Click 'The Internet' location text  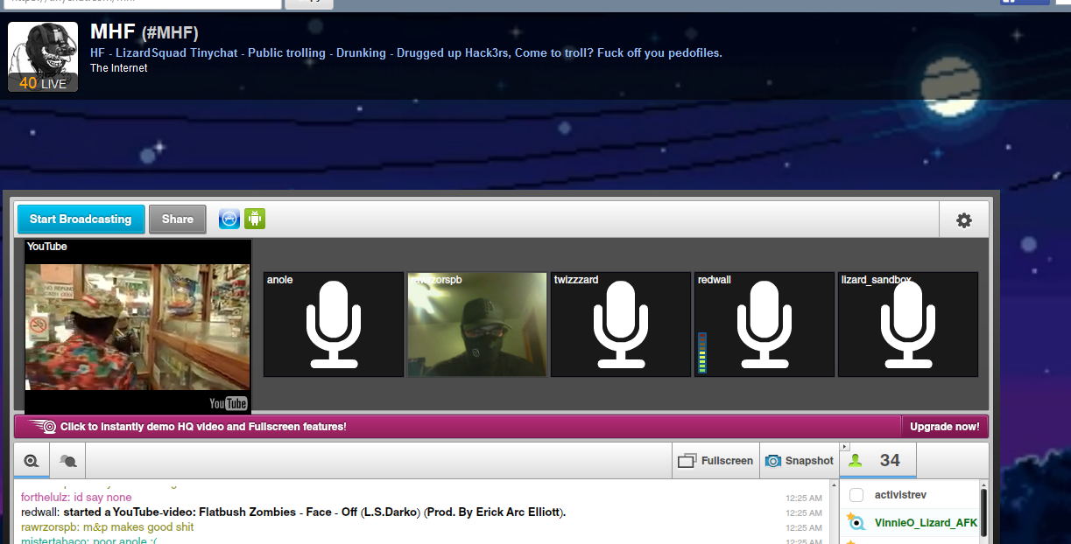(118, 68)
